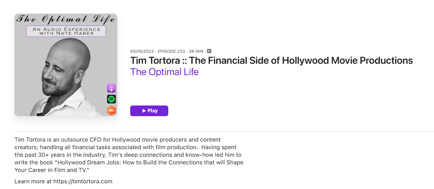Start the episode with the Play button
This screenshot has width=434, height=189.
tap(149, 111)
